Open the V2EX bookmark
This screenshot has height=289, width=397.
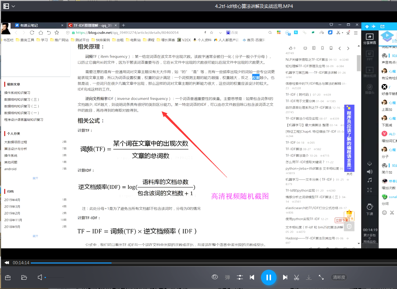coord(184,40)
